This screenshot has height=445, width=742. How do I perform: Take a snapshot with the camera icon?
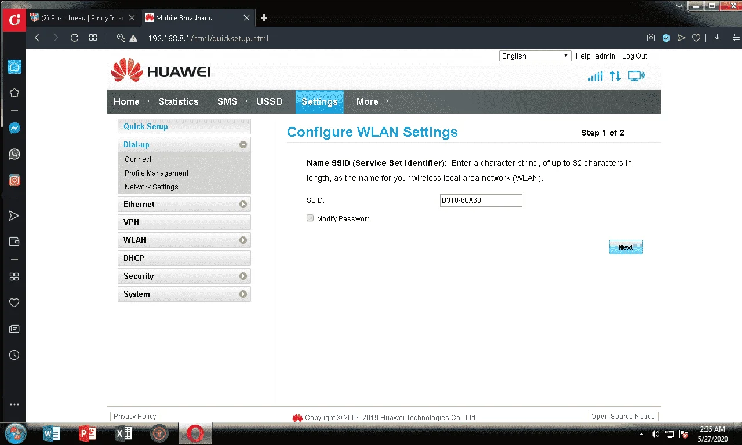point(651,38)
